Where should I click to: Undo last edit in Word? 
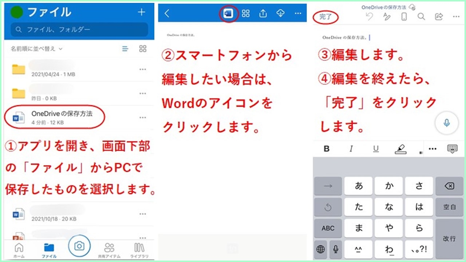370,17
